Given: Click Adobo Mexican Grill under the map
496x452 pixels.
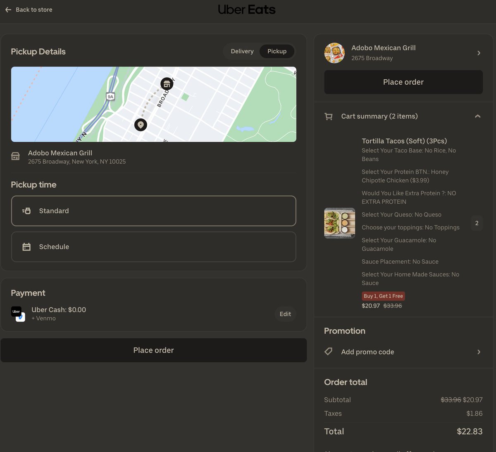Looking at the screenshot, I should tap(60, 153).
